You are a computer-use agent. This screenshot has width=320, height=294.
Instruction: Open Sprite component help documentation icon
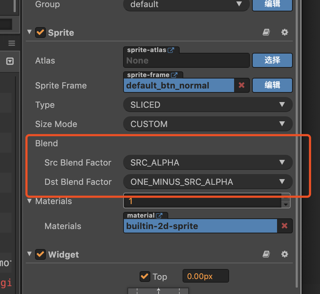pos(266,32)
